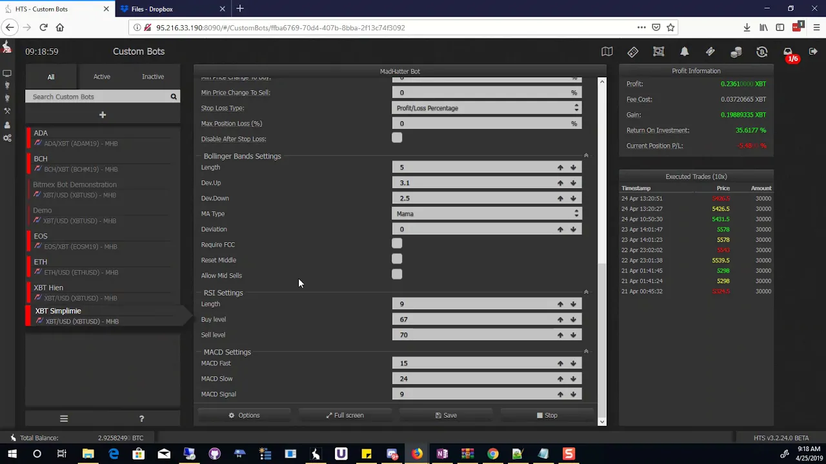Open Chrome from the taskbar

coord(492,454)
